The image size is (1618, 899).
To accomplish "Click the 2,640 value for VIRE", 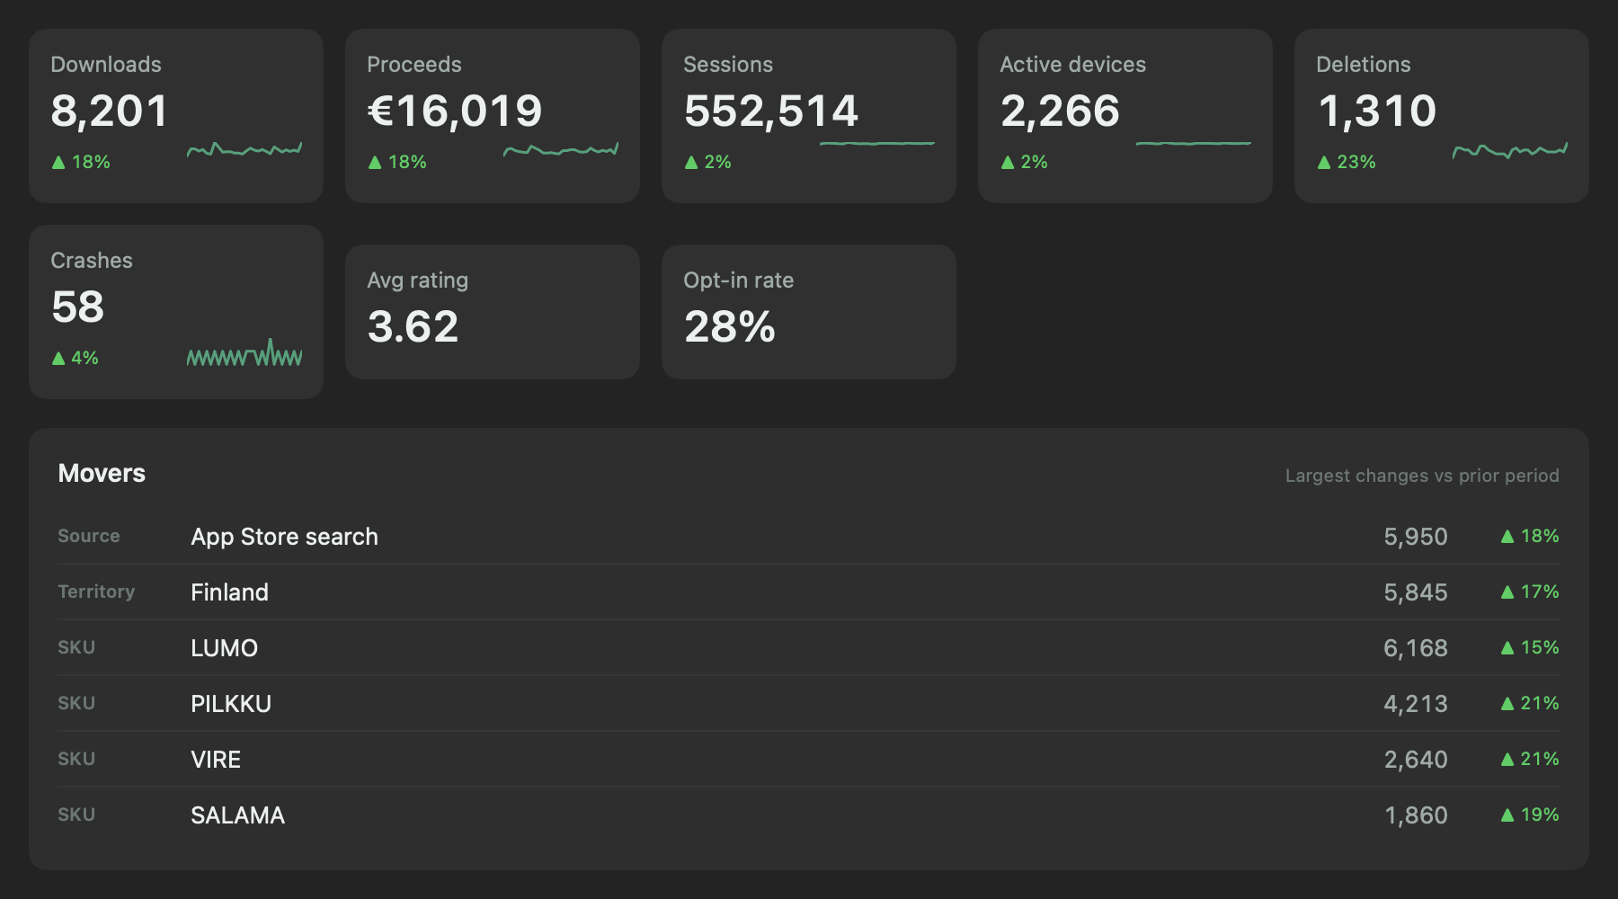I will (x=1415, y=760).
